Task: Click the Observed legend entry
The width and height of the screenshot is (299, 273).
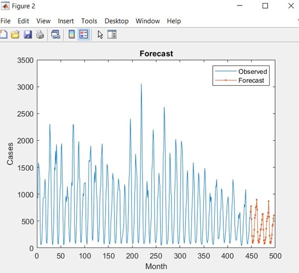Action: coord(253,71)
